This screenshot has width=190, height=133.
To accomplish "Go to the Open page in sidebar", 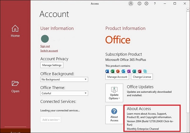I will coord(15,87).
